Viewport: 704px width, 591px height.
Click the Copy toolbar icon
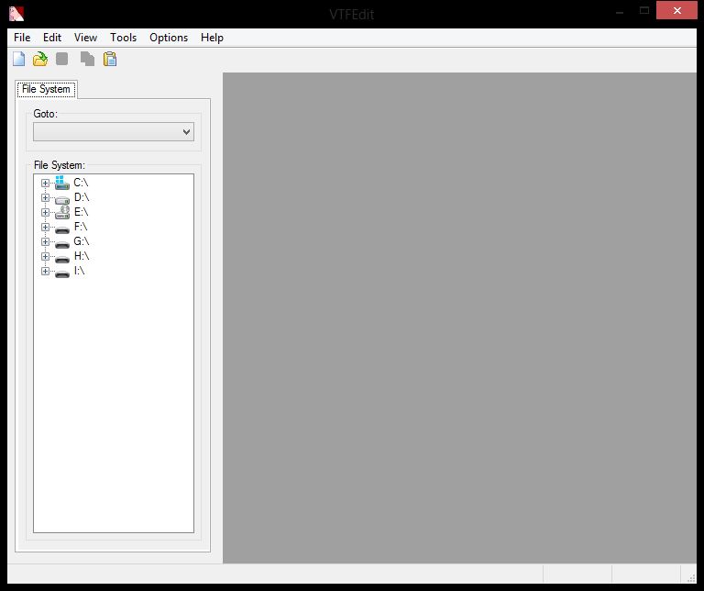(x=87, y=59)
